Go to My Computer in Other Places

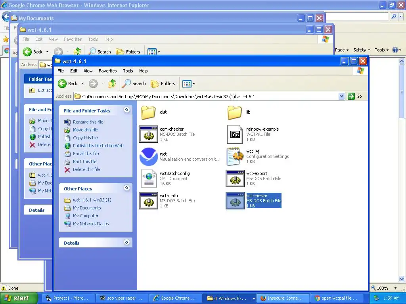(x=86, y=216)
